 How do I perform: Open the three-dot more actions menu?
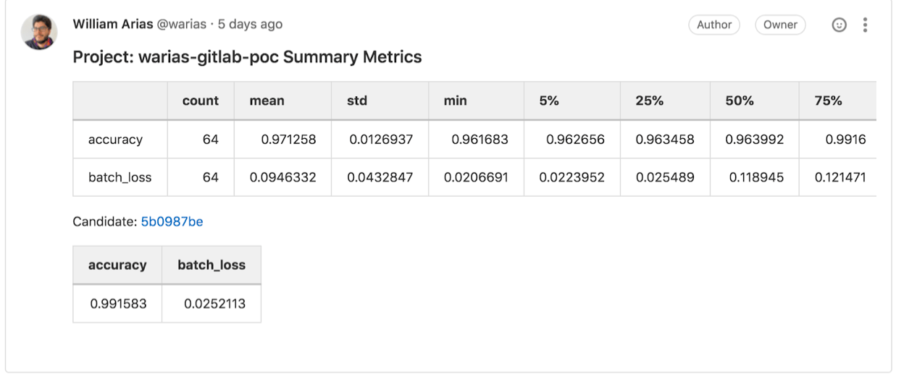[x=865, y=25]
